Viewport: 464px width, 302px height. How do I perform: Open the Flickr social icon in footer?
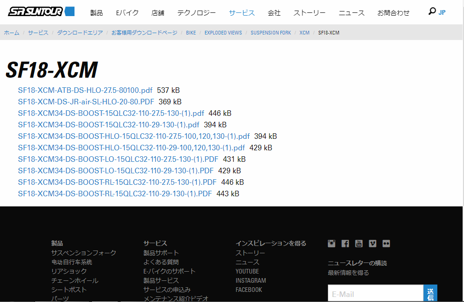coord(386,244)
